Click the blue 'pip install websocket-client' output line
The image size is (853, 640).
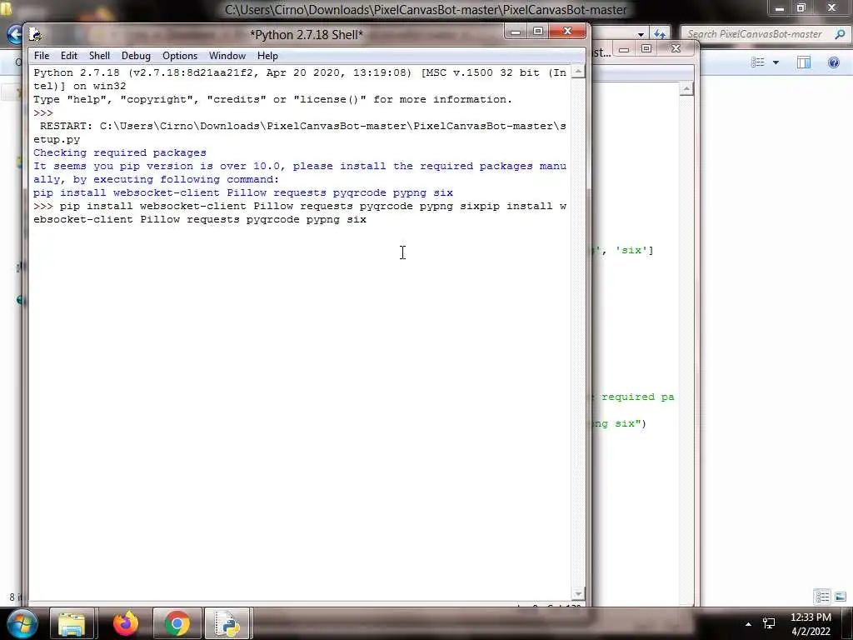[x=243, y=192]
